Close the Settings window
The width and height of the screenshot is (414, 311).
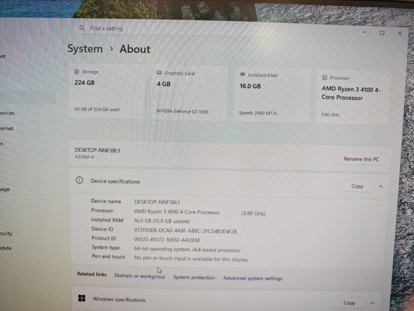tap(400, 34)
